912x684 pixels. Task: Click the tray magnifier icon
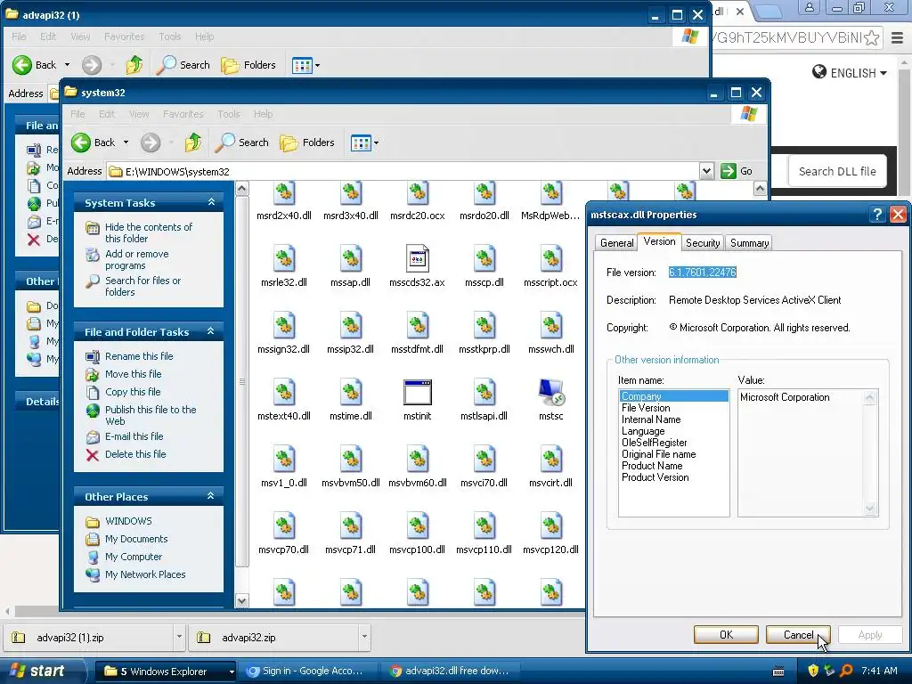[x=846, y=671]
